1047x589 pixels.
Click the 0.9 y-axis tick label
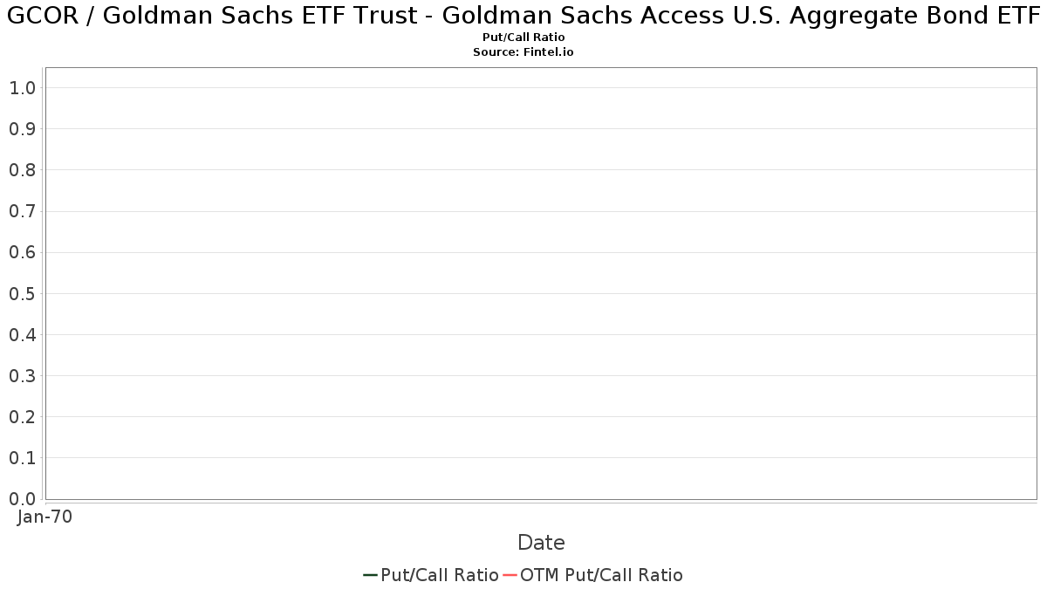pos(22,129)
